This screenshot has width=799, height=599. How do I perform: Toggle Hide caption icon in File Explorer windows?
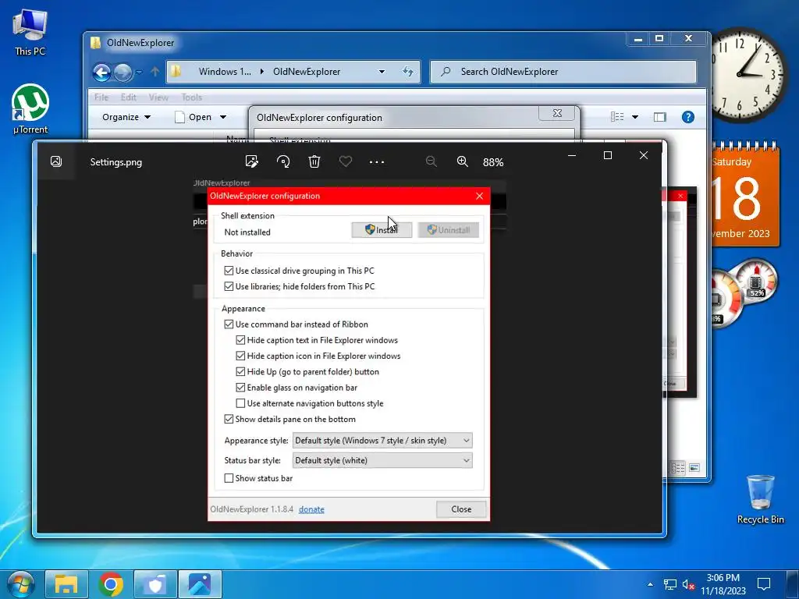pyautogui.click(x=240, y=356)
